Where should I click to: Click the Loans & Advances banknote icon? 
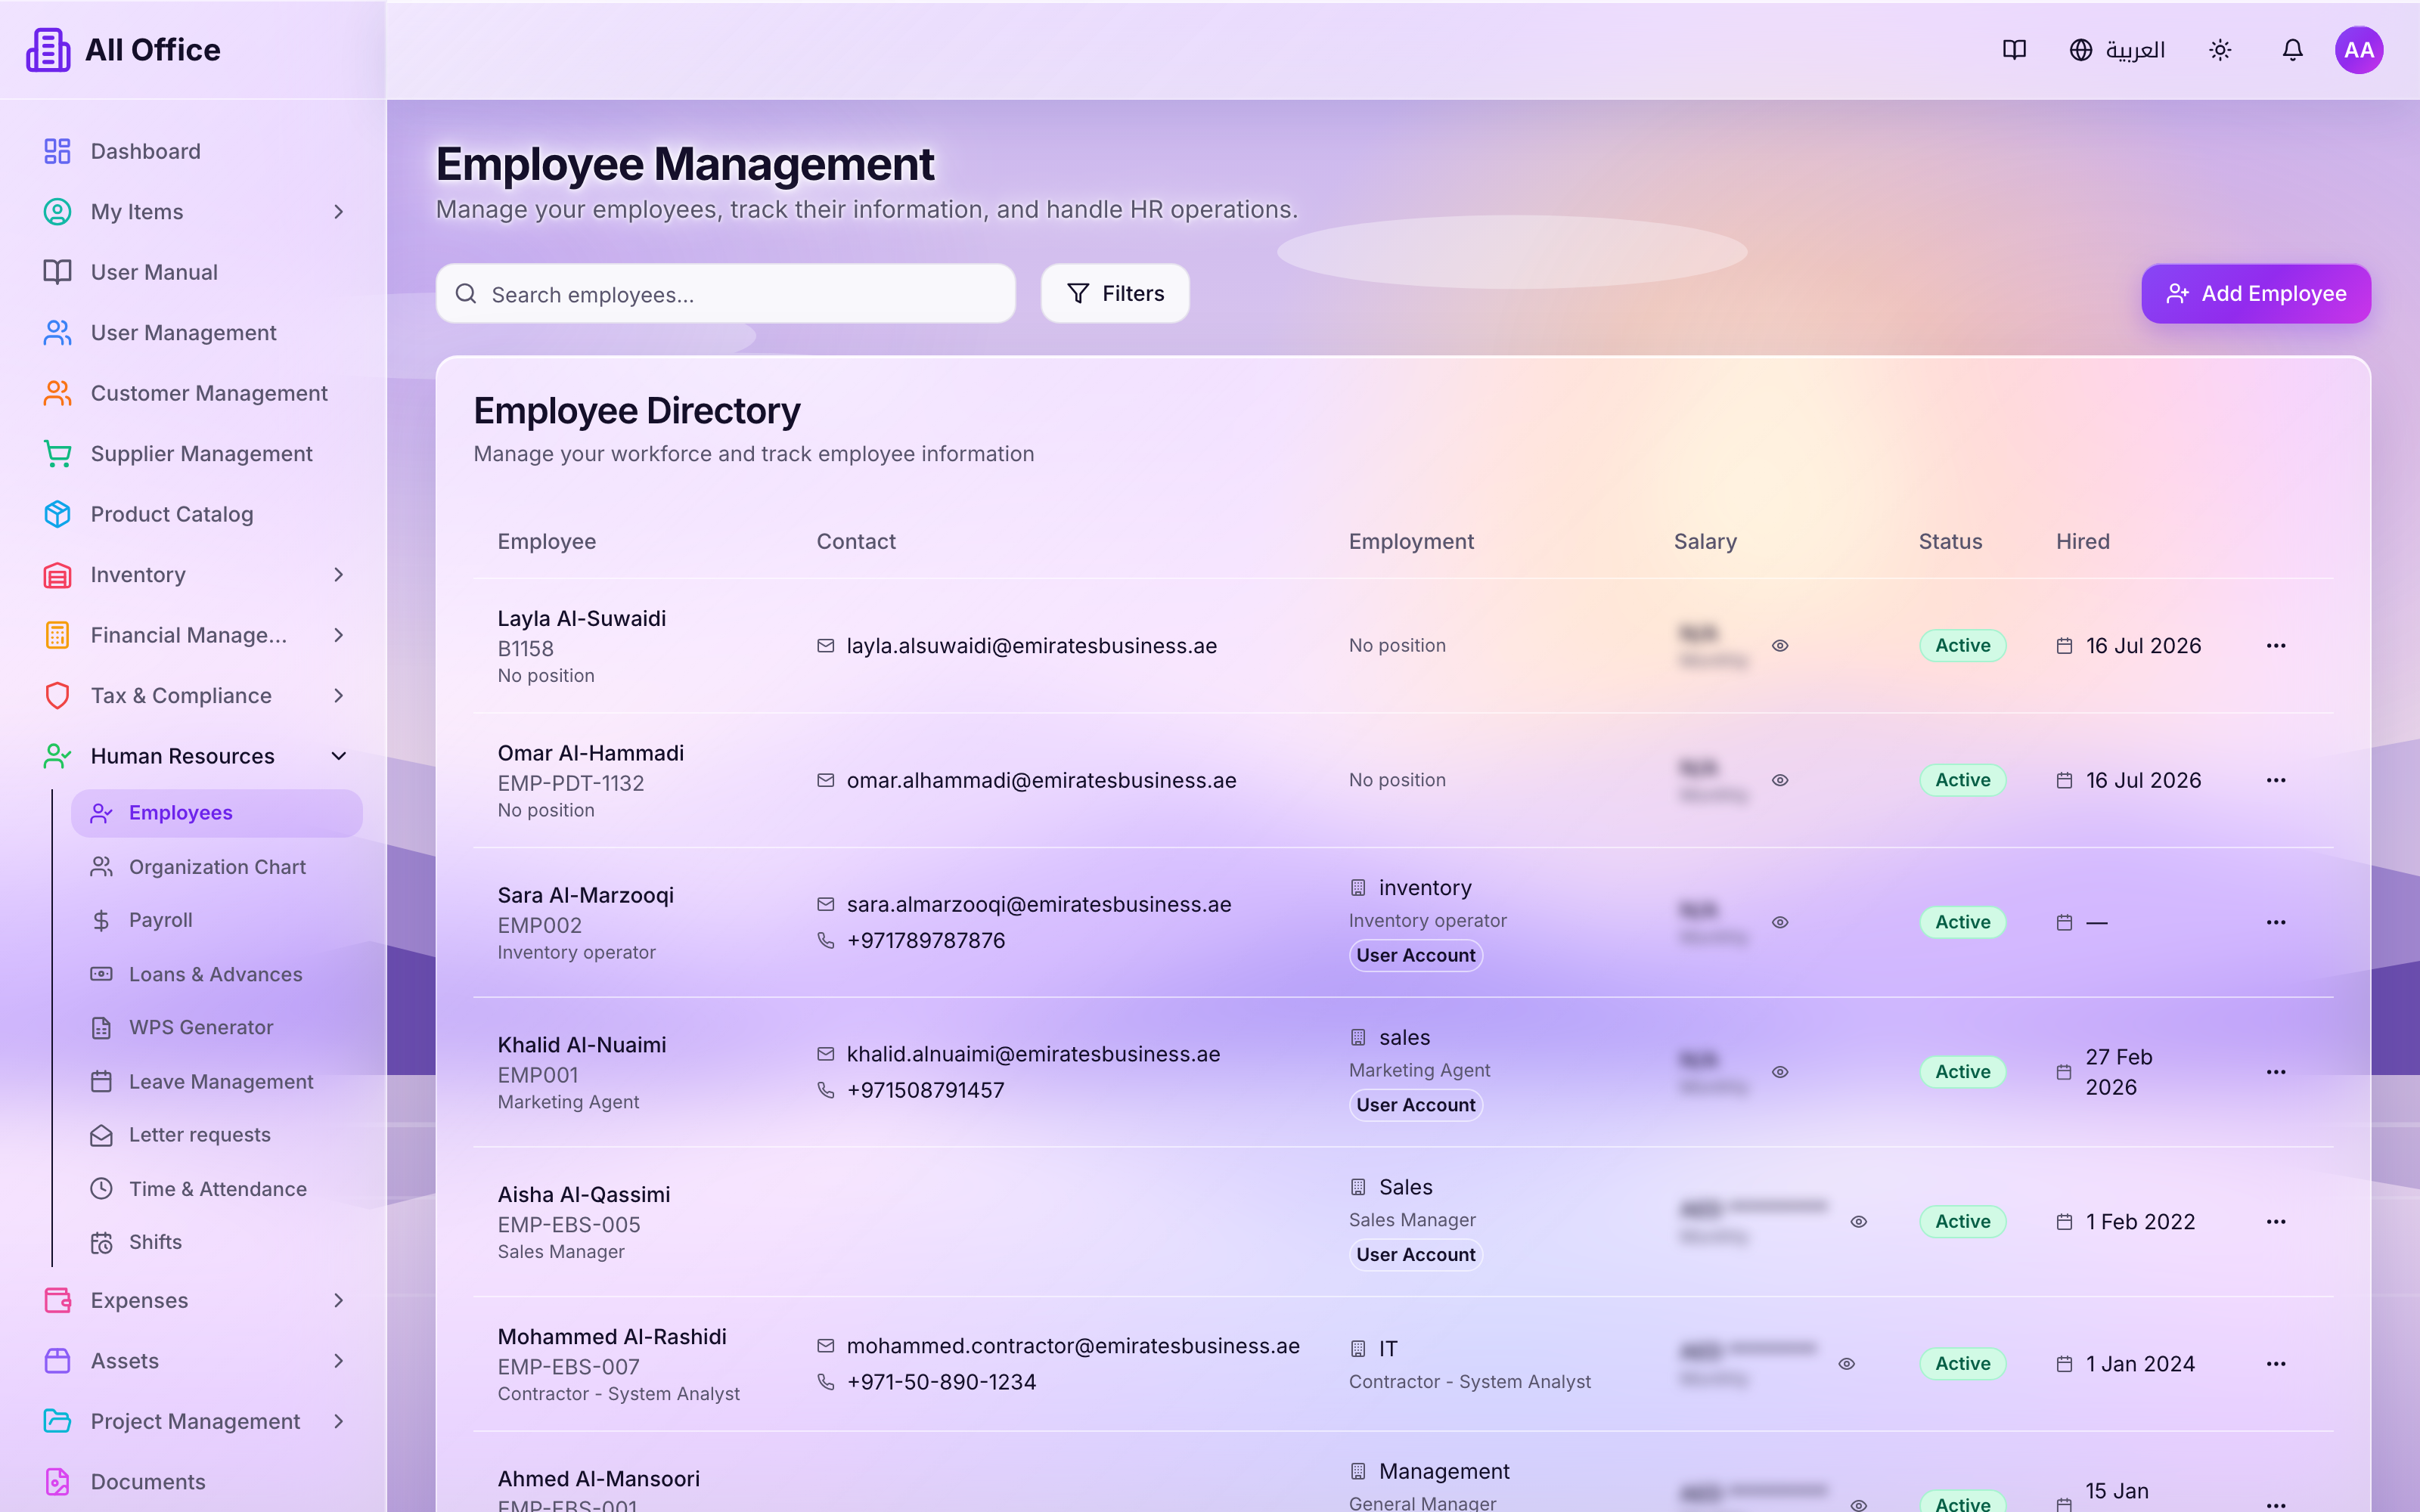(x=101, y=974)
